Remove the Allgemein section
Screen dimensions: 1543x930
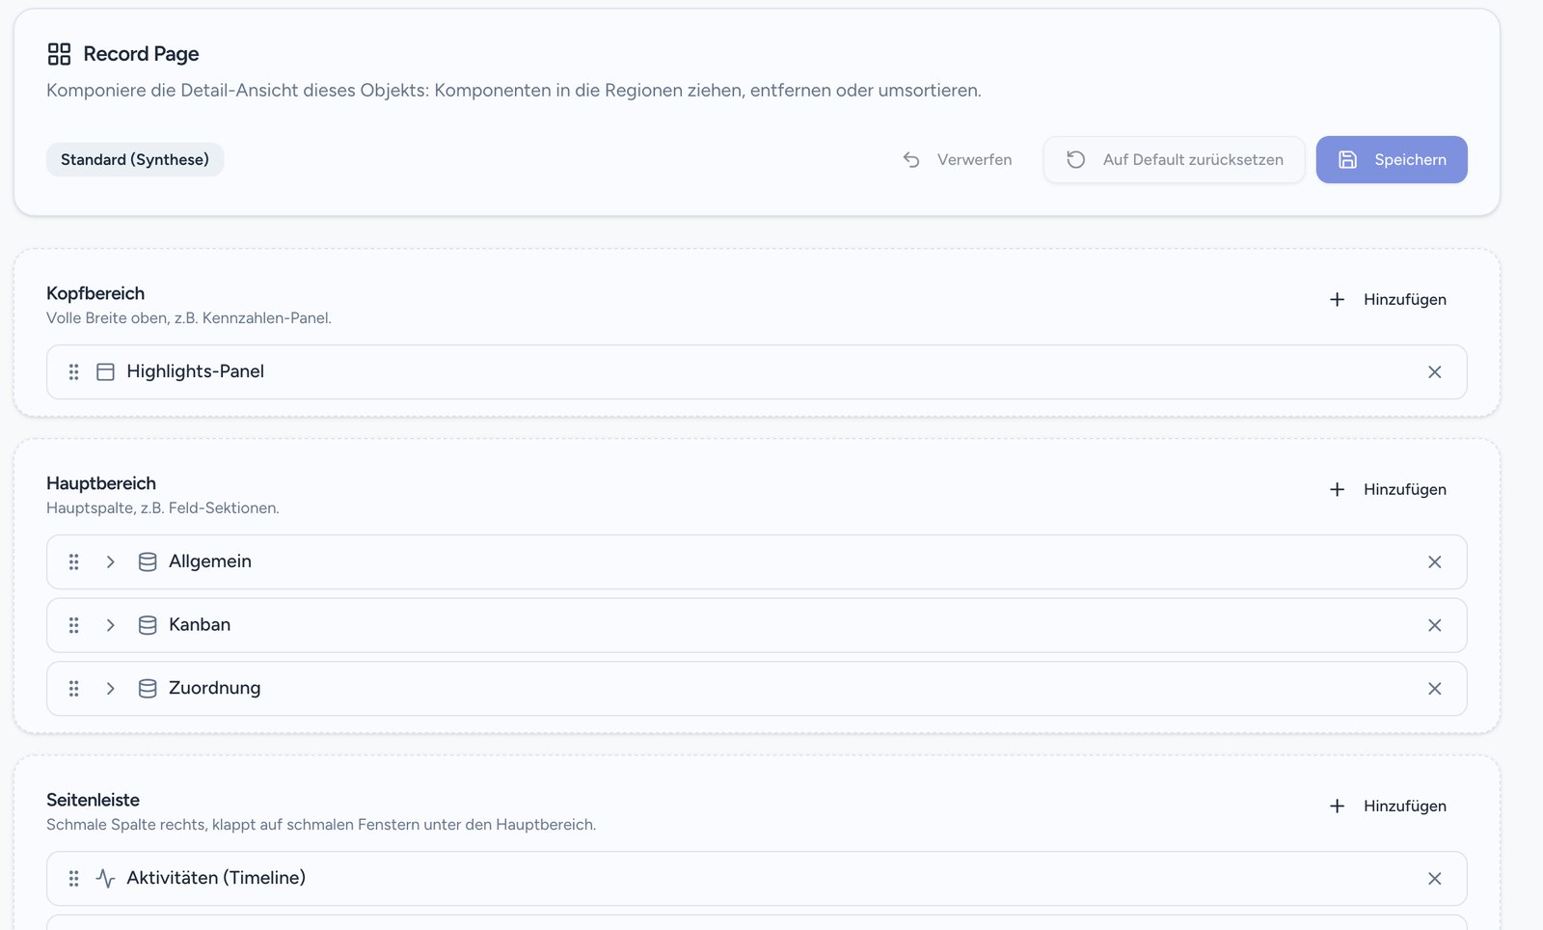click(1435, 562)
